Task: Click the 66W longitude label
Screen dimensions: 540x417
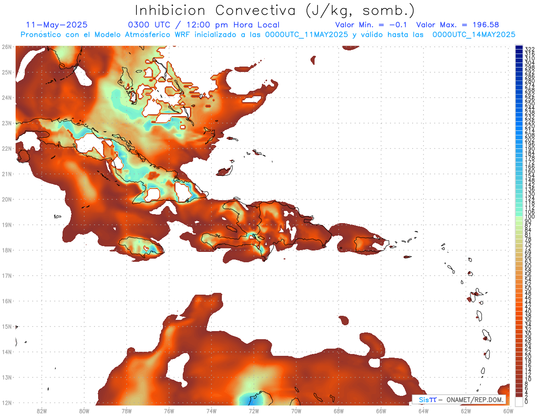Action: click(381, 411)
